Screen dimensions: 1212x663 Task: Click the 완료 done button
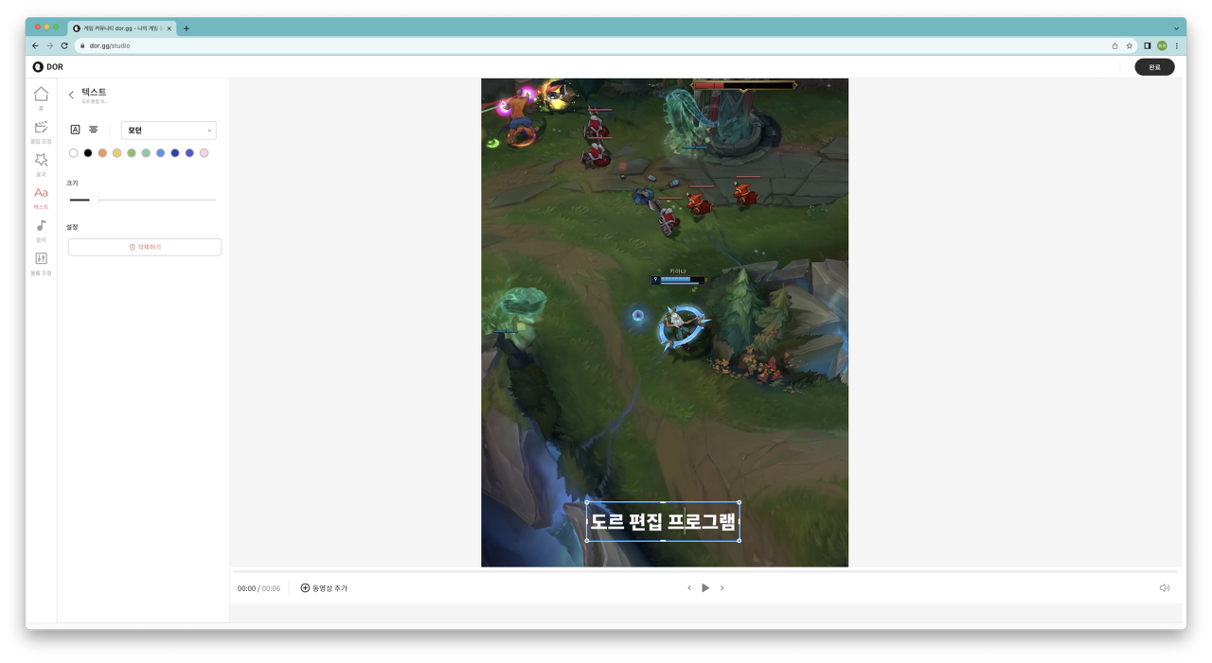tap(1154, 67)
